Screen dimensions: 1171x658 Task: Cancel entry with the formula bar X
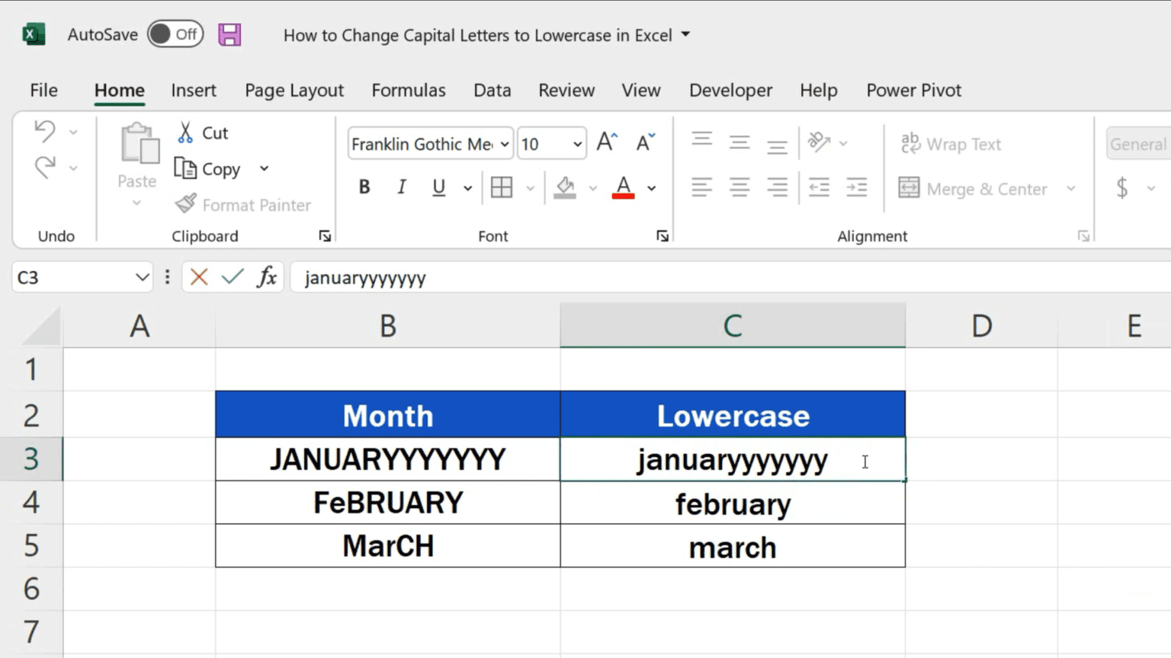pos(198,276)
